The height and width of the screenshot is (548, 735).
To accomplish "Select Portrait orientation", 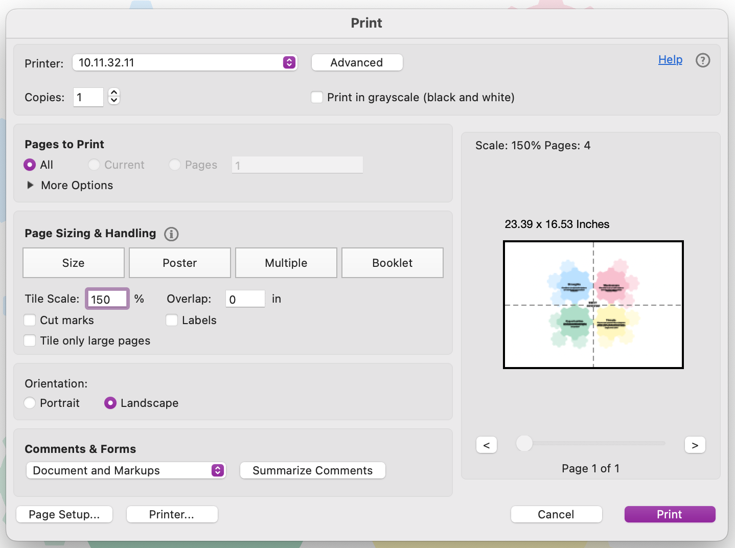I will [x=30, y=403].
